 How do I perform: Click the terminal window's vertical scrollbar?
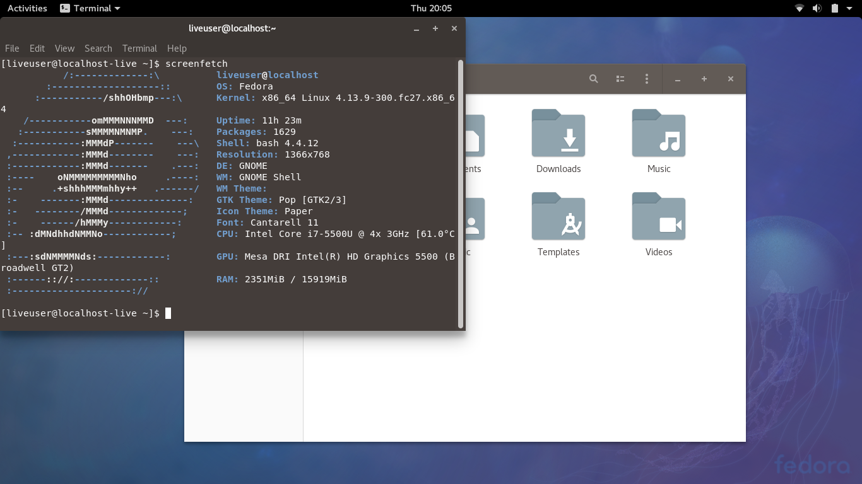[461, 194]
